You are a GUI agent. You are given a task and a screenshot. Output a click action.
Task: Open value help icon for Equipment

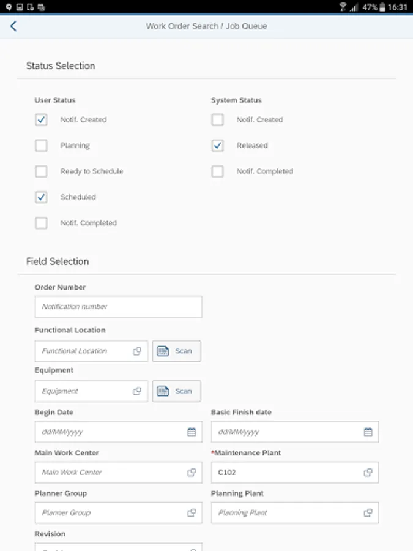click(137, 391)
